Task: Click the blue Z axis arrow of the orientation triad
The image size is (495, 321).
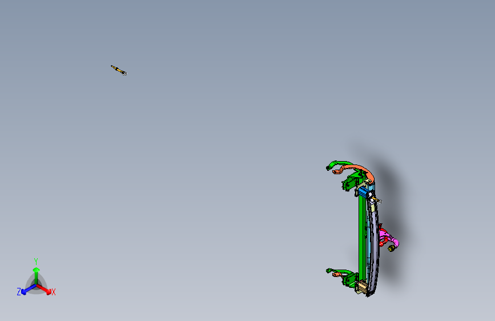Action: (28, 290)
